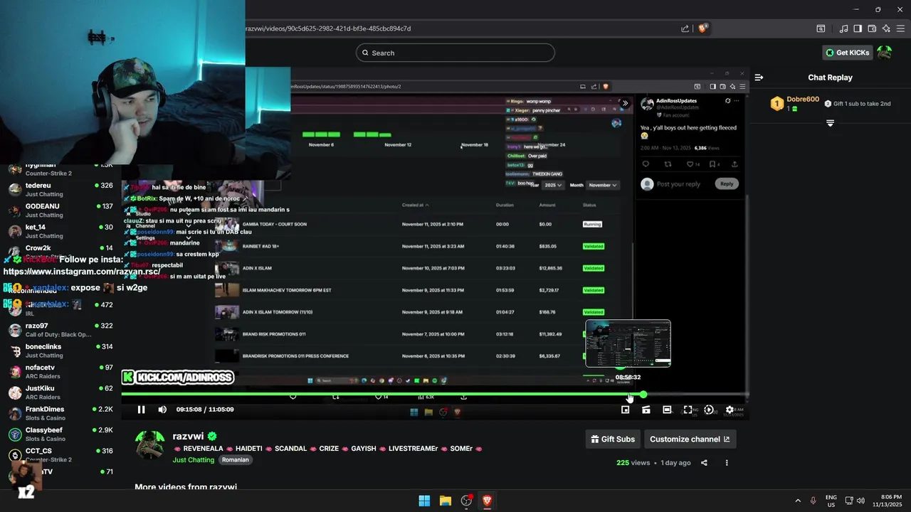The width and height of the screenshot is (911, 512).
Task: Select the Just Chatting category link
Action: coord(194,460)
